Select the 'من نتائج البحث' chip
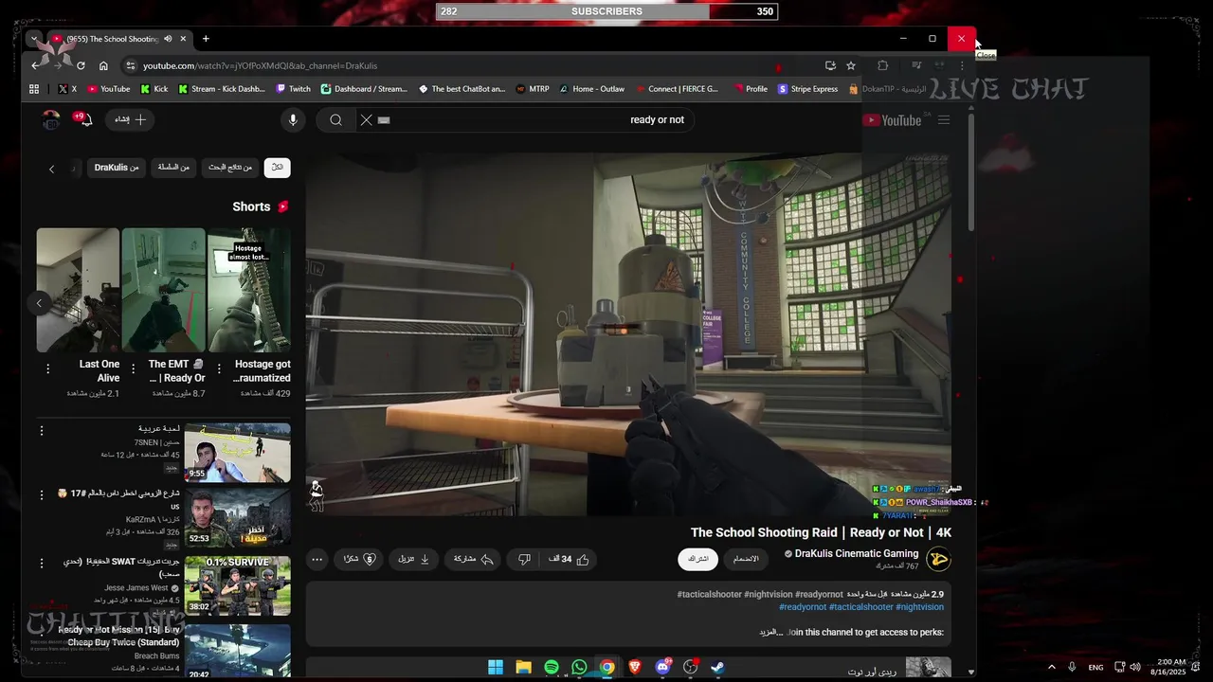1213x682 pixels. (230, 168)
